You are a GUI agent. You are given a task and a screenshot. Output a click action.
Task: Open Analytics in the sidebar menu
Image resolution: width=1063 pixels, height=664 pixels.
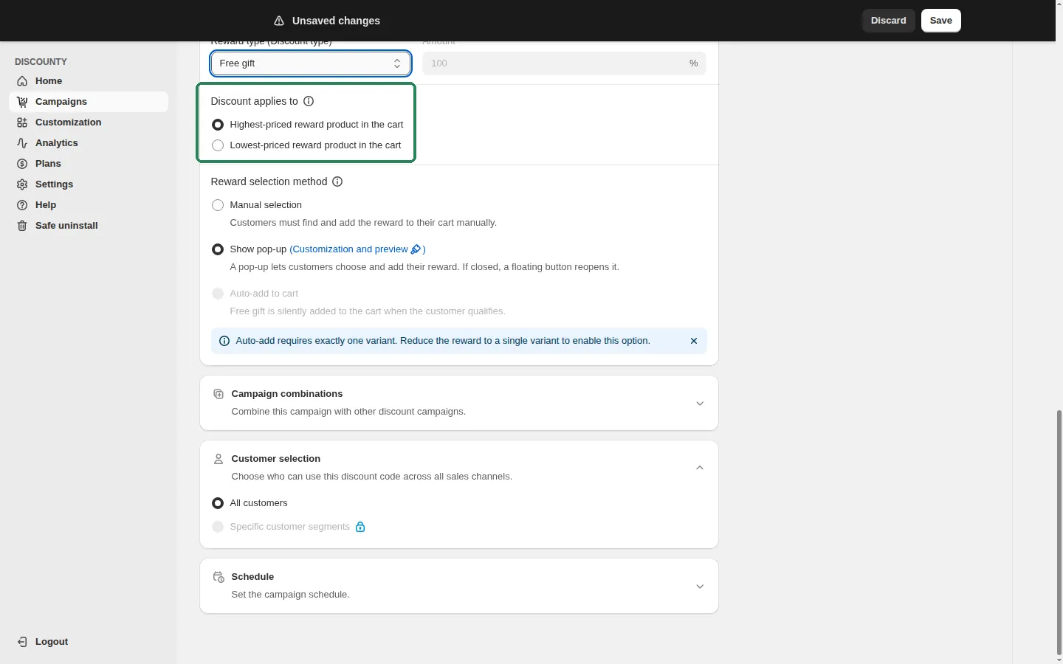[x=89, y=143]
